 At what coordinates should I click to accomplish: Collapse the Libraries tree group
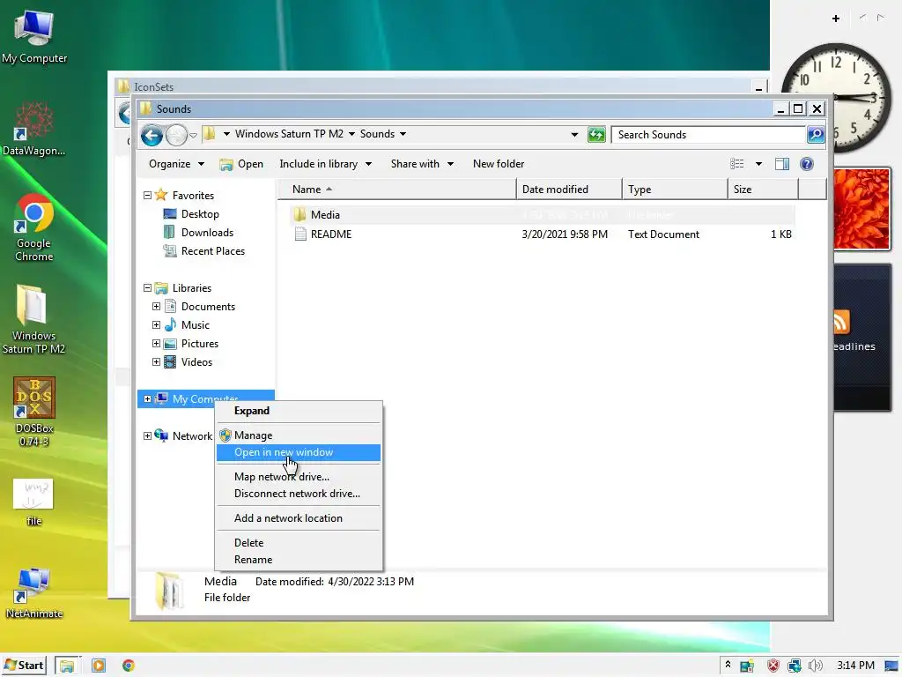pyautogui.click(x=147, y=288)
